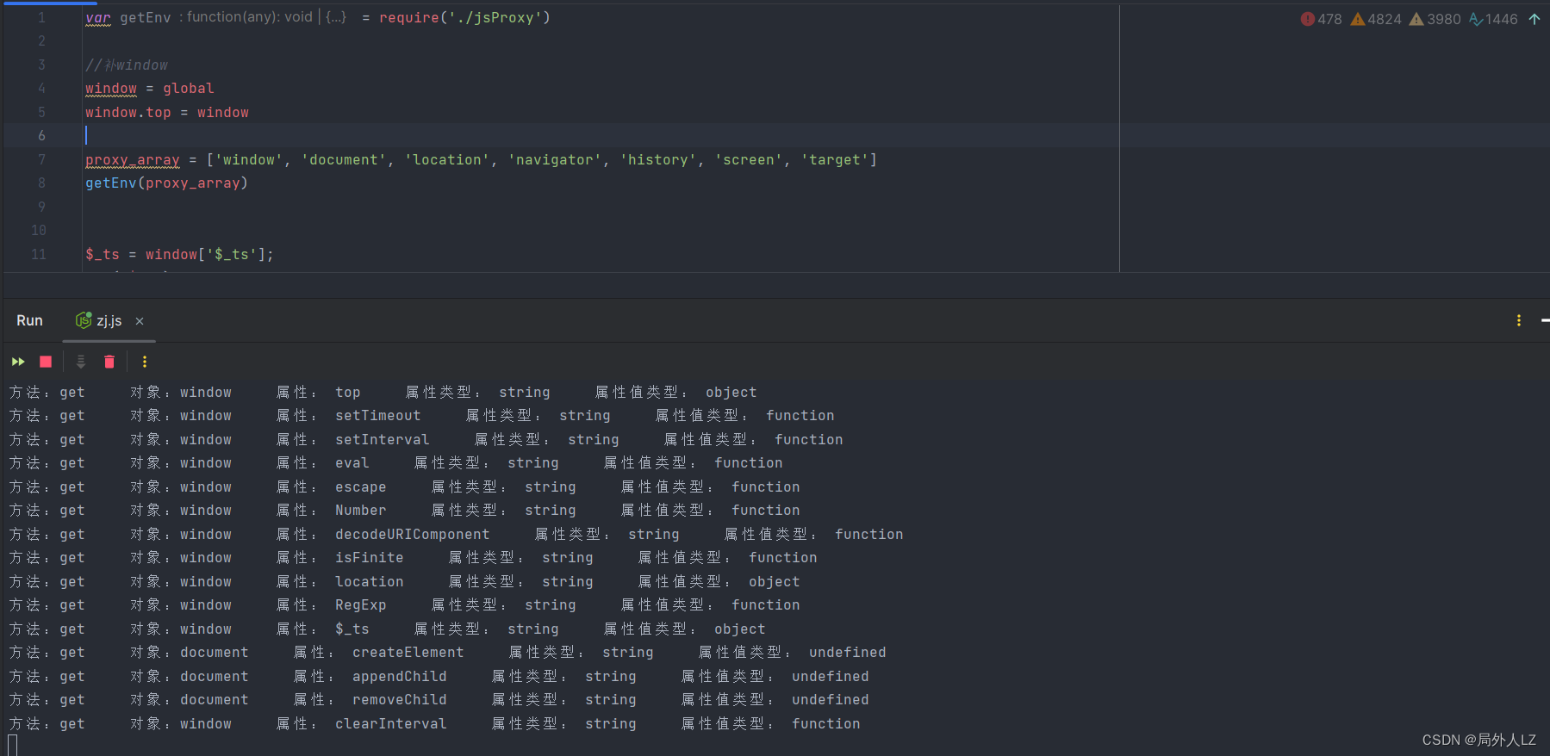Click 'RegExp' property in console output

pyautogui.click(x=361, y=605)
